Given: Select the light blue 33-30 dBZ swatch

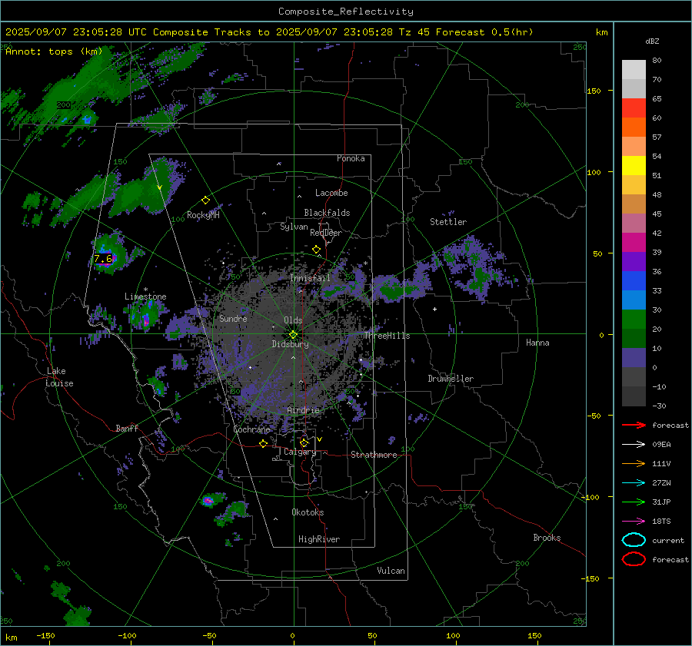Looking at the screenshot, I should (x=634, y=300).
